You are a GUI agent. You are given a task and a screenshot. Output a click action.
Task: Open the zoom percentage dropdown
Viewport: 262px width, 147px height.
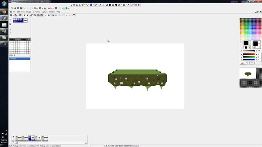point(53,8)
